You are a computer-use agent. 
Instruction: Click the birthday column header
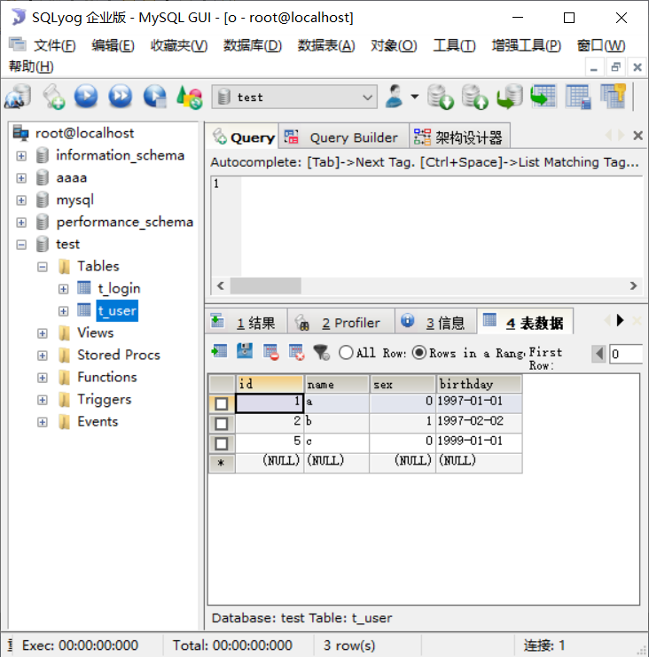click(x=479, y=384)
